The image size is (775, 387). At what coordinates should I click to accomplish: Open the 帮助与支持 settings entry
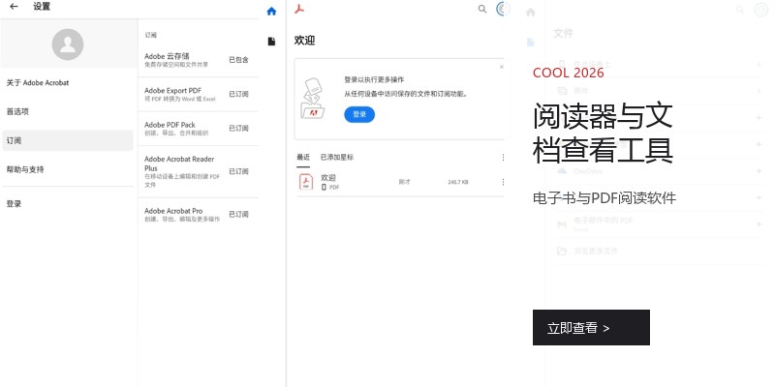[x=68, y=169]
